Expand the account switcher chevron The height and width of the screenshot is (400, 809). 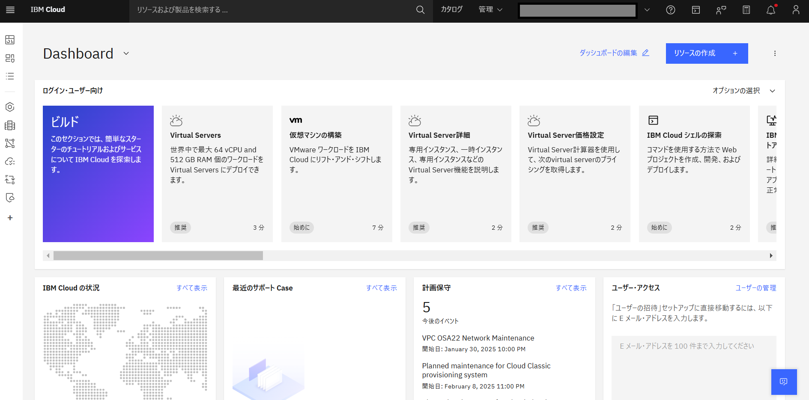(647, 10)
